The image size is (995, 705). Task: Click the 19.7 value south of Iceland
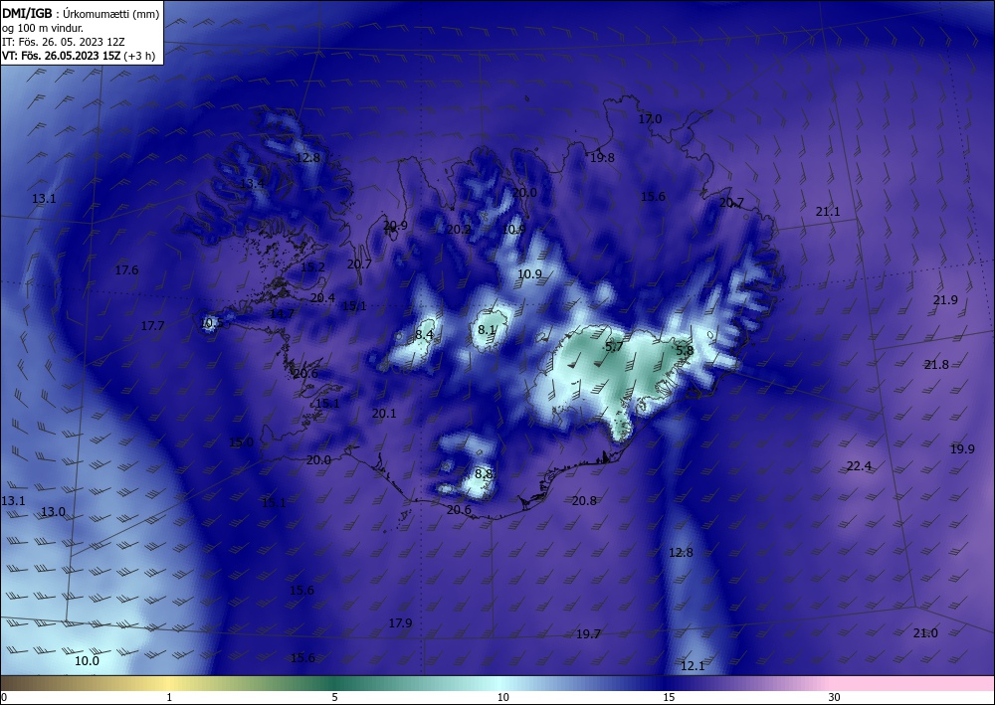(588, 634)
